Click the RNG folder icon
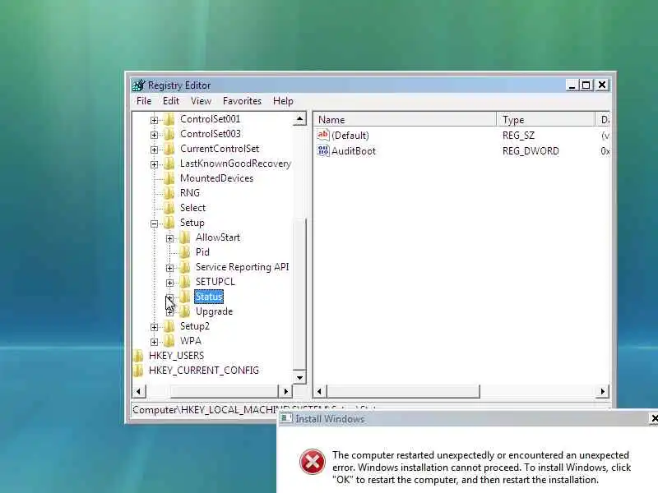Image resolution: width=658 pixels, height=493 pixels. pyautogui.click(x=169, y=193)
